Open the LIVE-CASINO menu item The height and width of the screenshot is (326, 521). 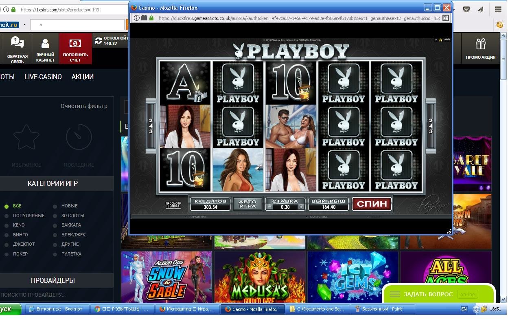point(43,77)
